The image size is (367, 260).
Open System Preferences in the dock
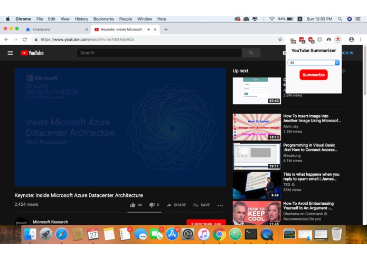pyautogui.click(x=188, y=234)
